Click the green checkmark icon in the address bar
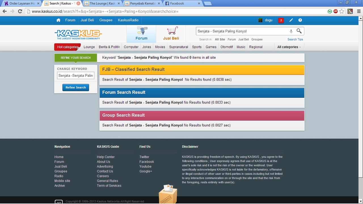This screenshot has width=363, height=204. point(330,11)
